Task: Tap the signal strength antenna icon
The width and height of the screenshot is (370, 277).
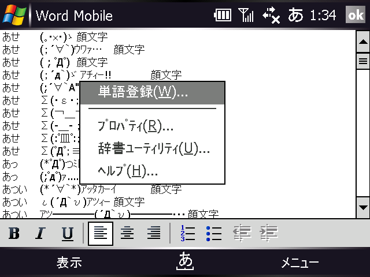Action: [246, 15]
